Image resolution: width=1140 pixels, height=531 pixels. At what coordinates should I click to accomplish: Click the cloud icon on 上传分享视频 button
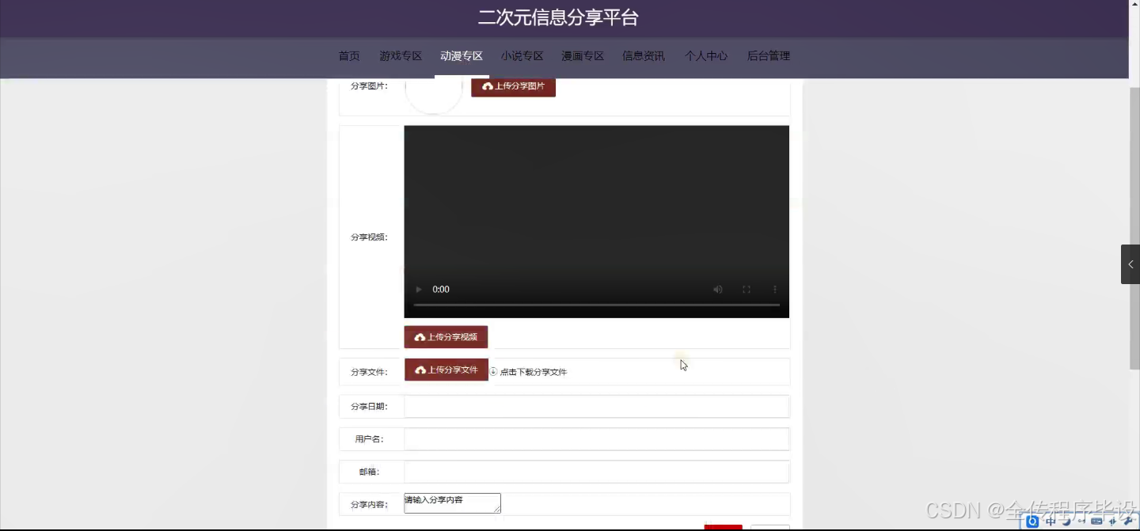coord(420,337)
